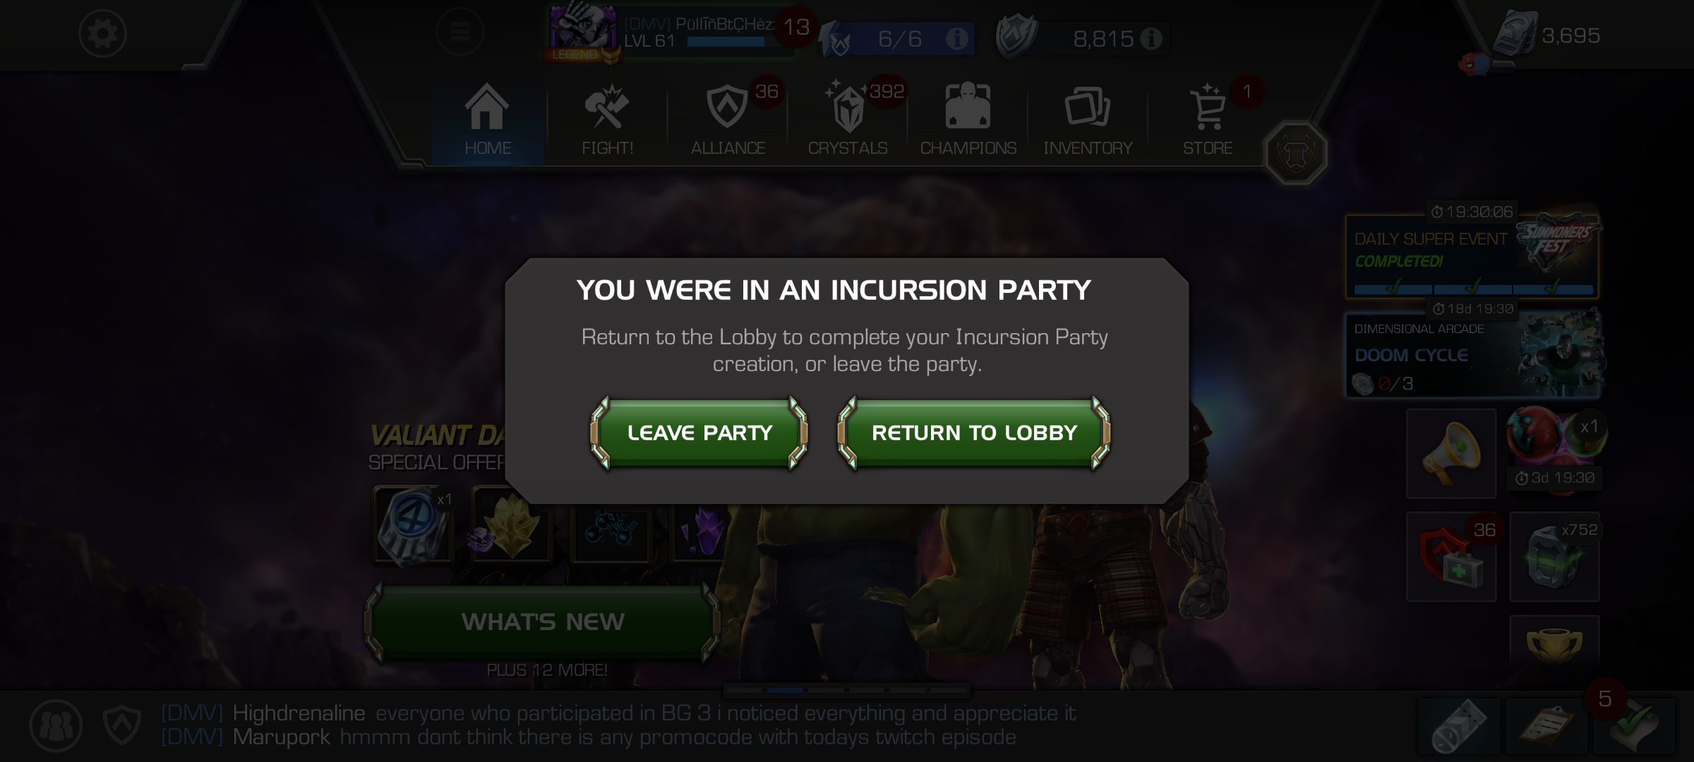Open the friends icon in chat bar

point(56,725)
